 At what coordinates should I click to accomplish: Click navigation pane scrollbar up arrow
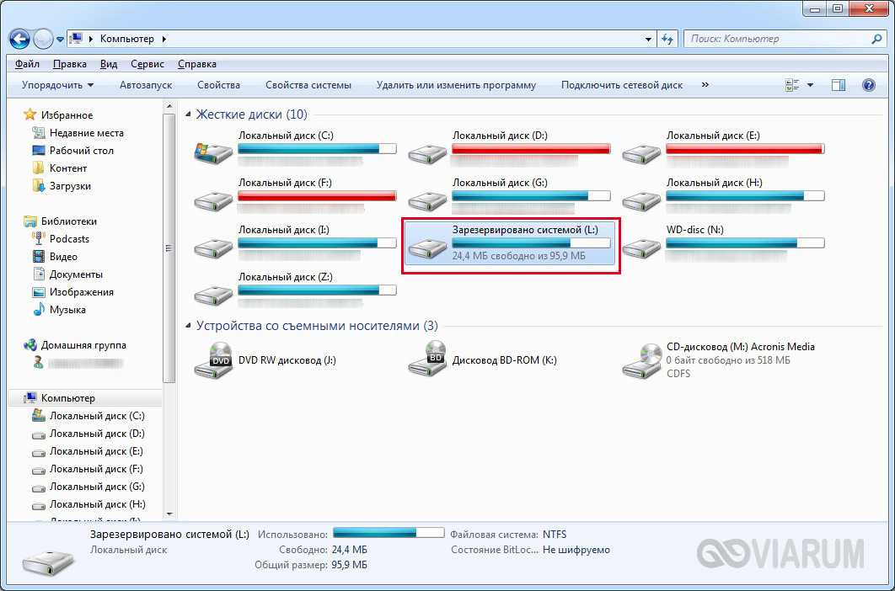point(169,106)
